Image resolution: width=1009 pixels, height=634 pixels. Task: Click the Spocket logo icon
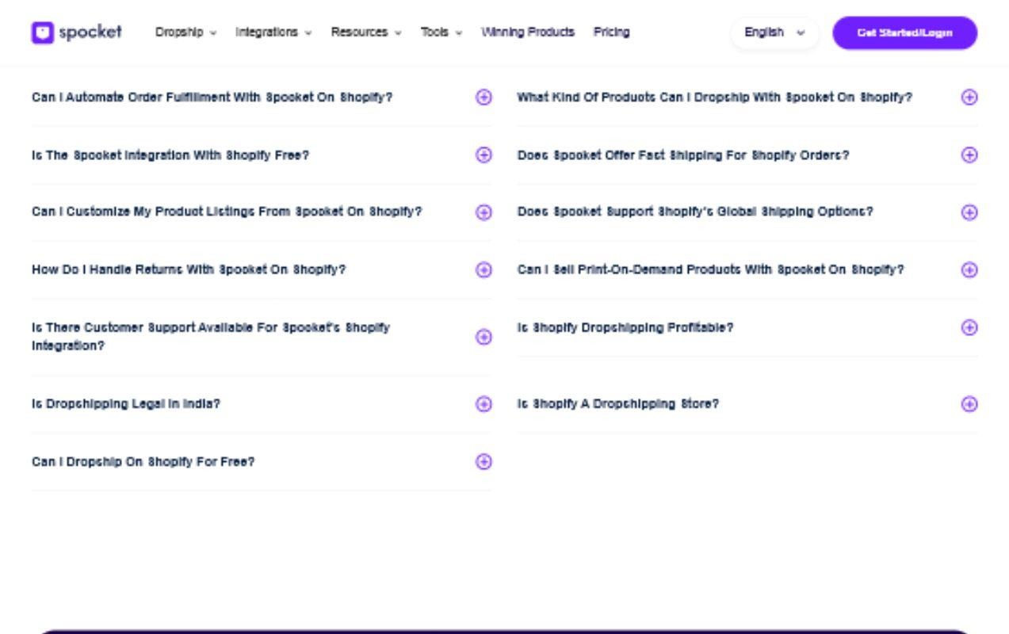click(43, 32)
